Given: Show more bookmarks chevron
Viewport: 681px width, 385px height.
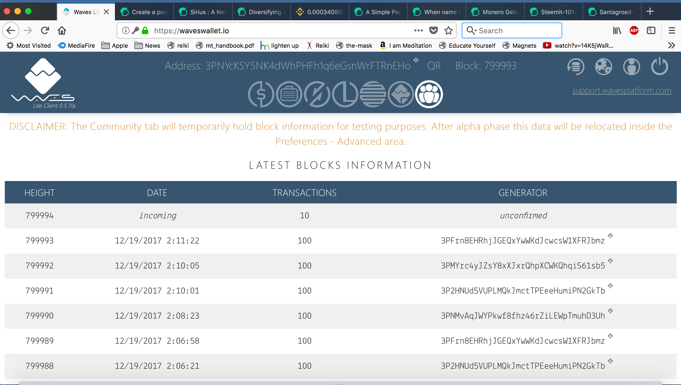Looking at the screenshot, I should point(672,45).
